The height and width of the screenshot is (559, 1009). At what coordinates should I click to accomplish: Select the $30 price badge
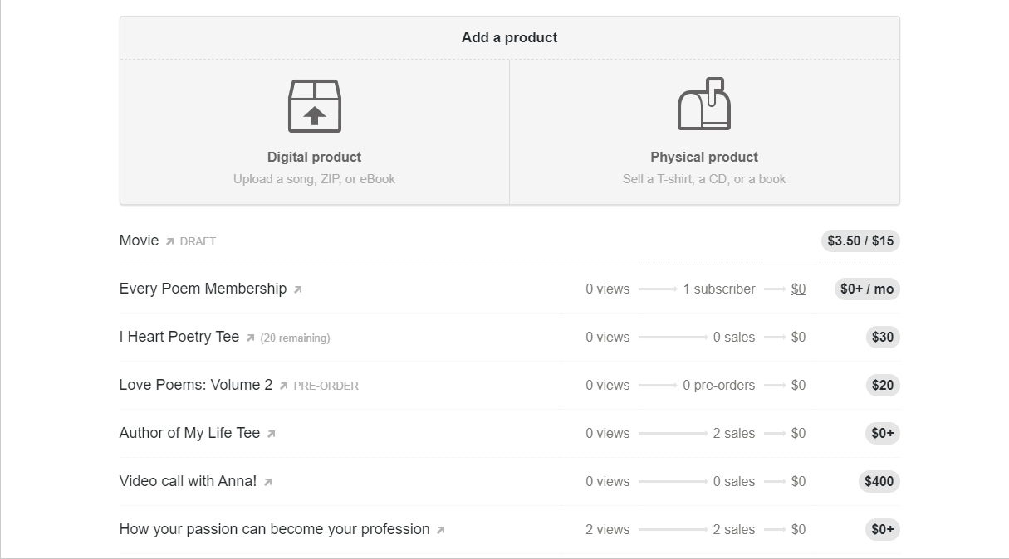point(883,337)
